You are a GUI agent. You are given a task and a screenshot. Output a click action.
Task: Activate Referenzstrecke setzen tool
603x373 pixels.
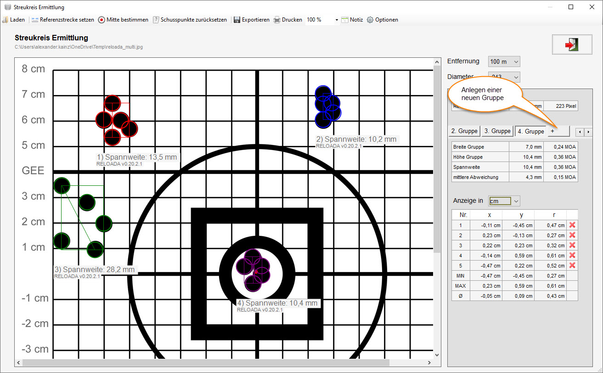[x=63, y=20]
